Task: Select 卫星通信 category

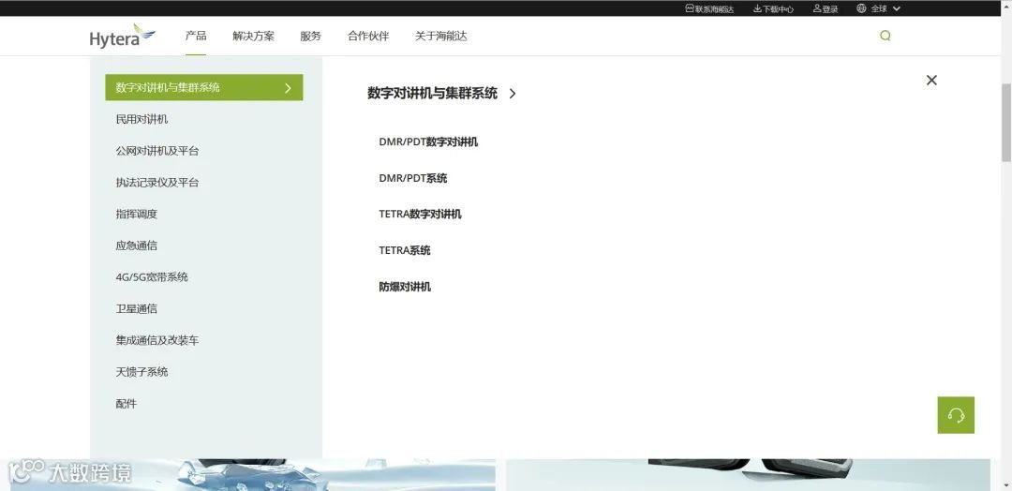Action: click(137, 309)
